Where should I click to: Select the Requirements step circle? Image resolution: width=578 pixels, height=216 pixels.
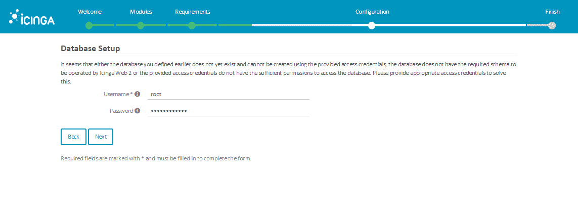pyautogui.click(x=192, y=25)
